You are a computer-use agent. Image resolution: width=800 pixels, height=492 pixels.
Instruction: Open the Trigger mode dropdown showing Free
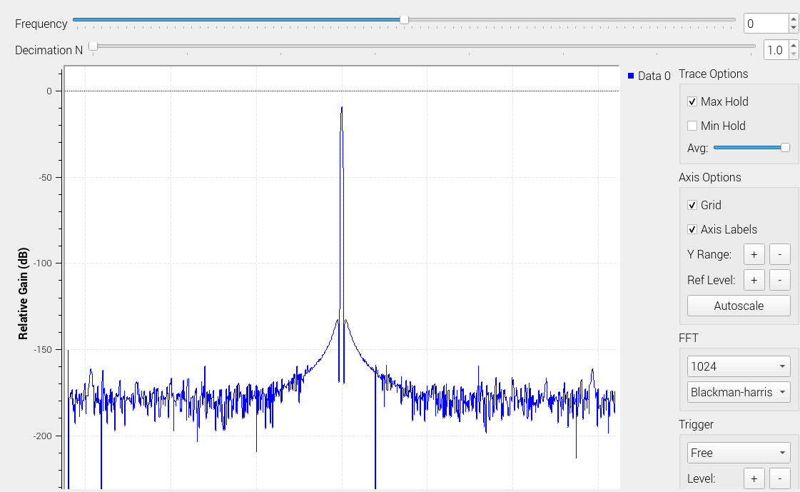click(739, 452)
